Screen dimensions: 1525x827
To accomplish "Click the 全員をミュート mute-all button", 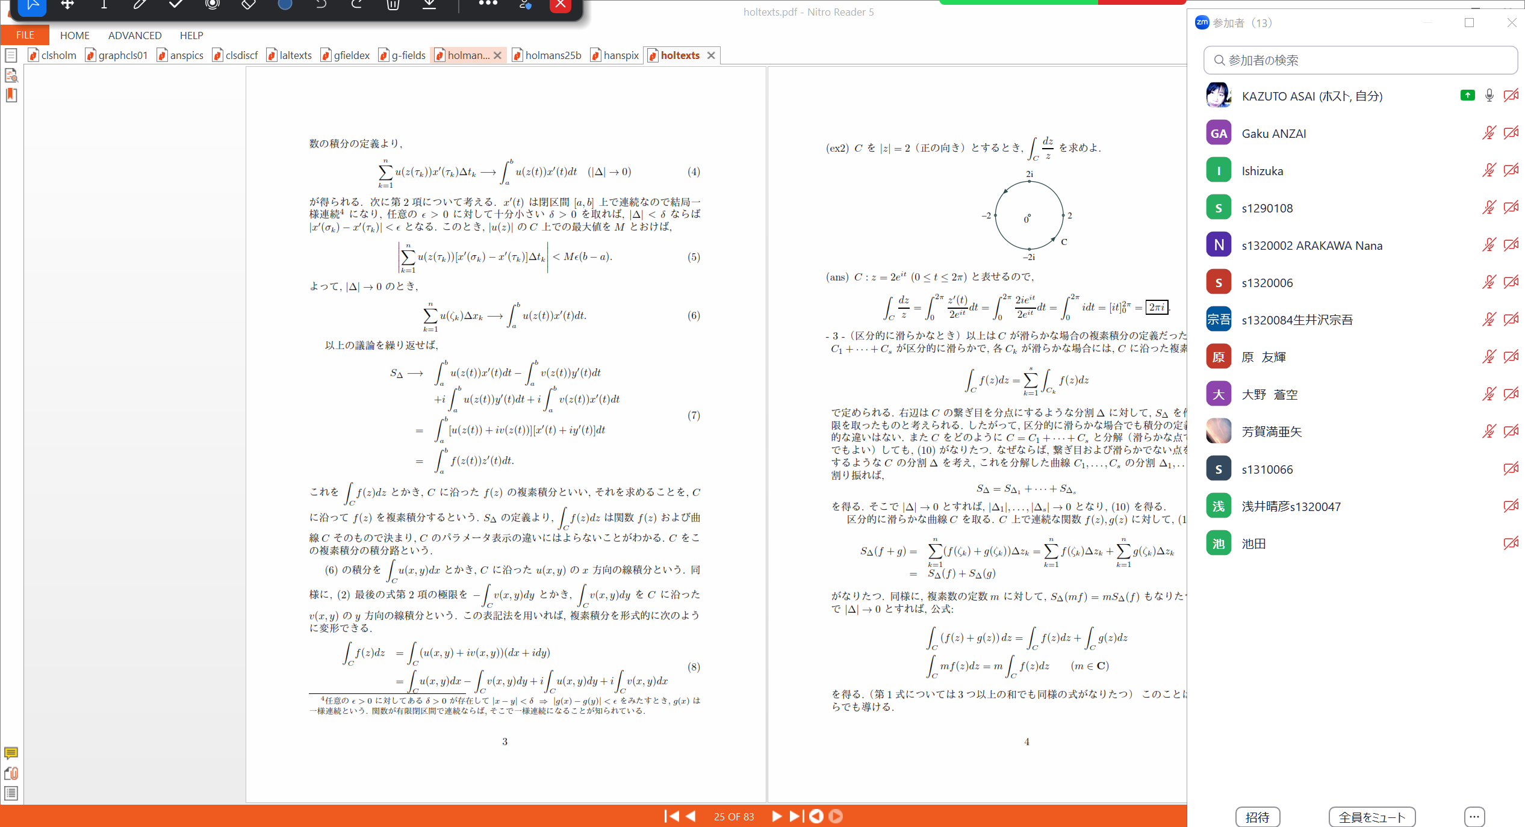I will pyautogui.click(x=1371, y=817).
